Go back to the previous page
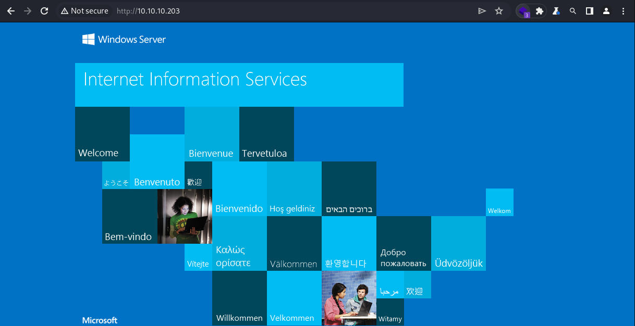Image resolution: width=635 pixels, height=326 pixels. (10, 11)
